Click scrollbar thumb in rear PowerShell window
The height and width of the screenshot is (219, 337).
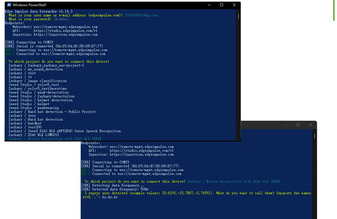tap(315, 136)
